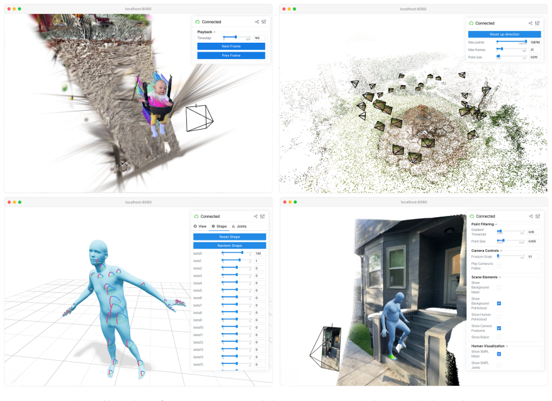Click the Max points value field
The width and height of the screenshot is (552, 401).
coord(535,42)
